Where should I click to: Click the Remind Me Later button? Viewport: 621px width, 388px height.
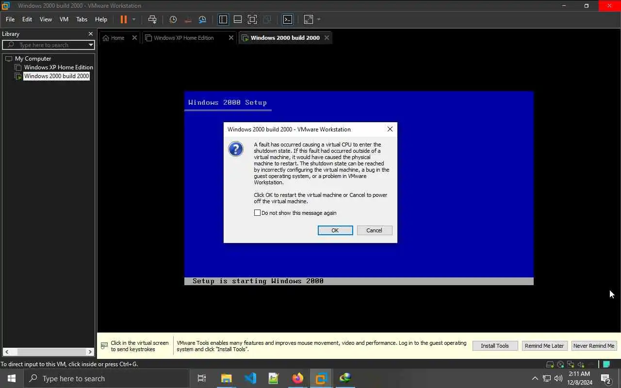(x=544, y=346)
